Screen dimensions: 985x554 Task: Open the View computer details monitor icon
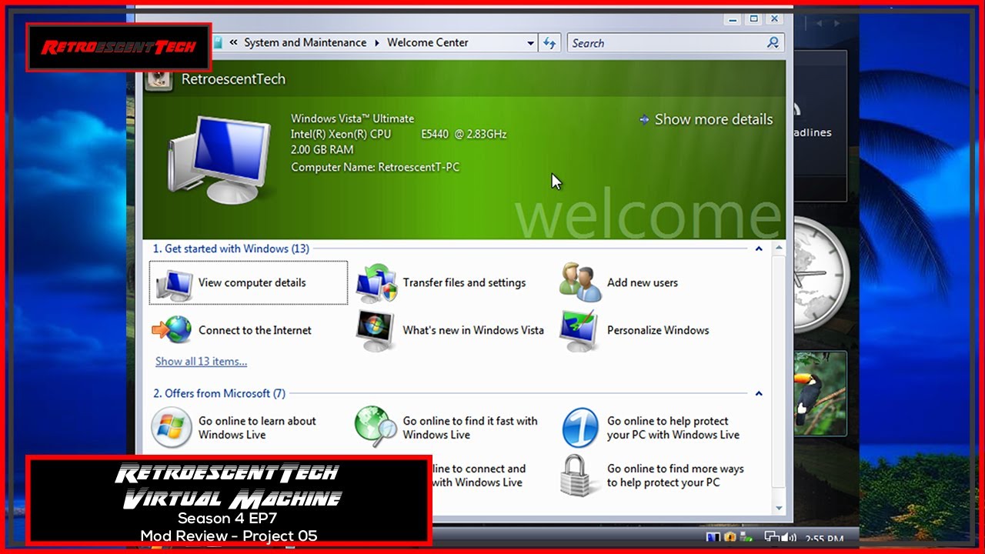[174, 283]
